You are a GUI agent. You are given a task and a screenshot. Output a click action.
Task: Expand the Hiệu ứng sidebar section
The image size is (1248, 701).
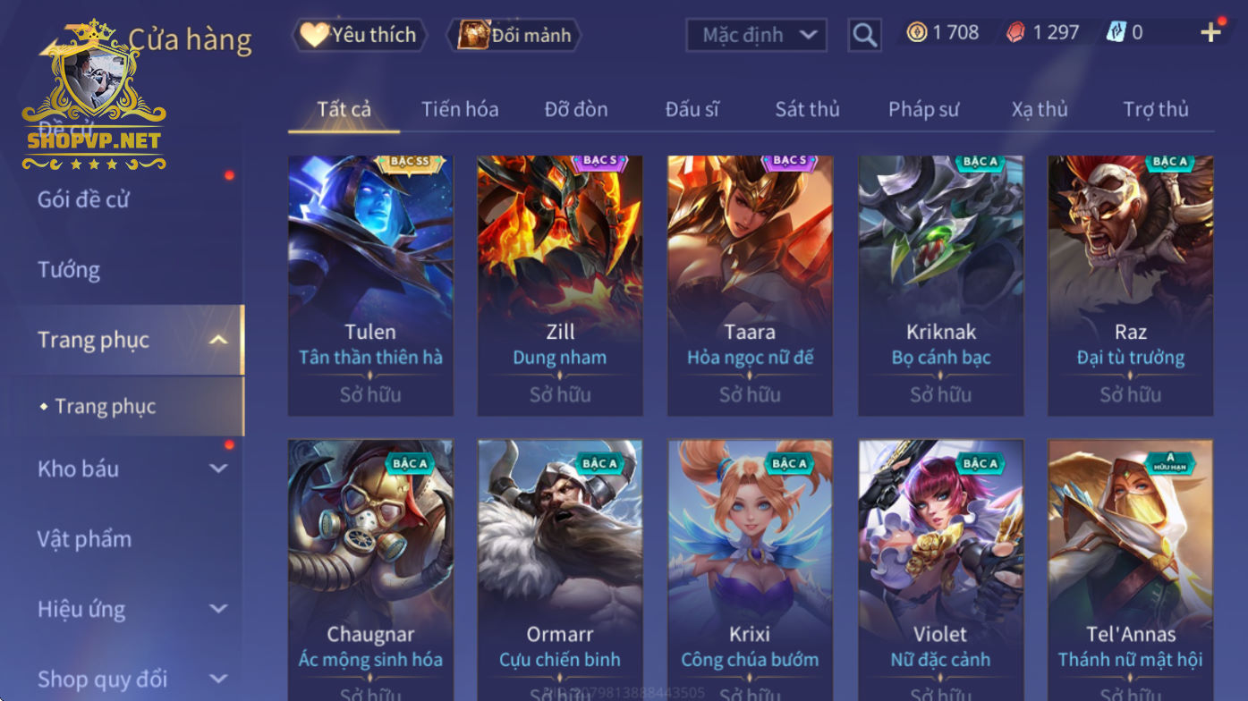[x=218, y=609]
